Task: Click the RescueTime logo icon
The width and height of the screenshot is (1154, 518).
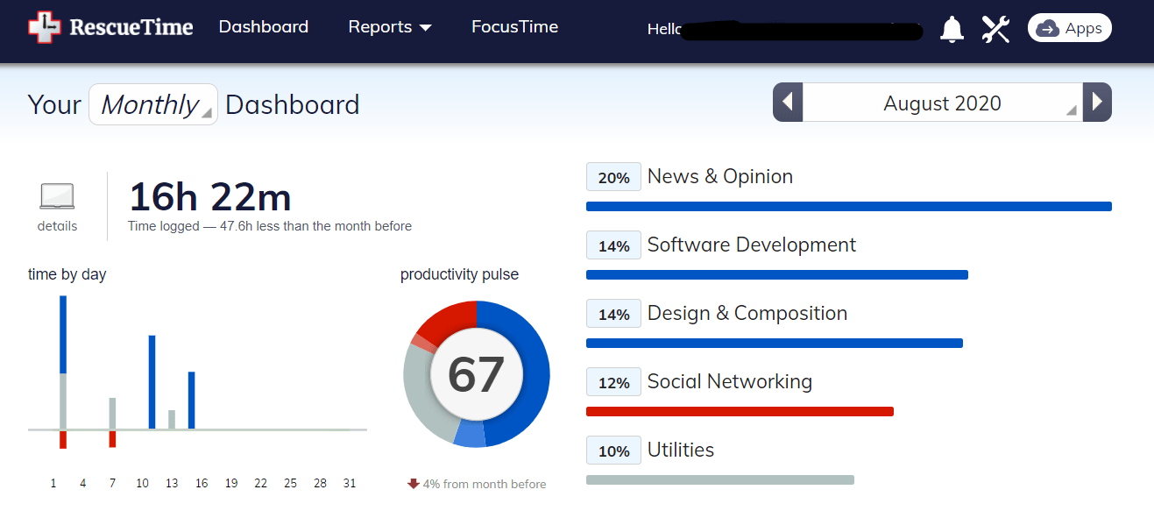Action: pyautogui.click(x=45, y=27)
